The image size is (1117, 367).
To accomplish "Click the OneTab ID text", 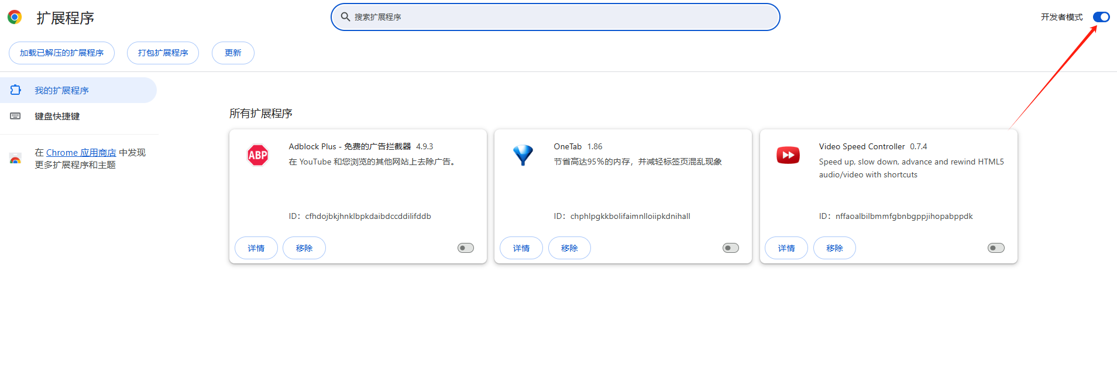I will pyautogui.click(x=622, y=216).
